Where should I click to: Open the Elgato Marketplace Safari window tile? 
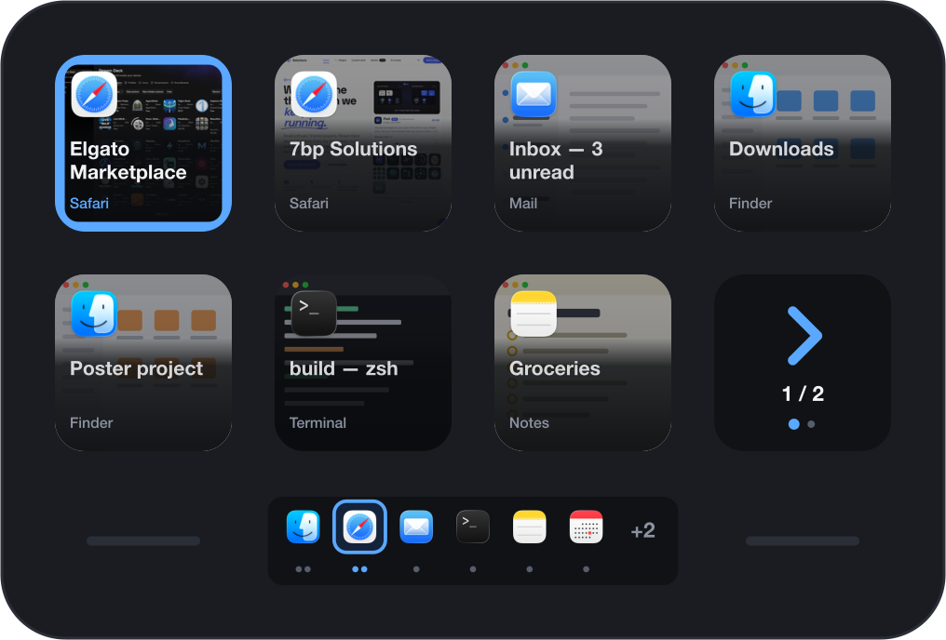pyautogui.click(x=143, y=143)
